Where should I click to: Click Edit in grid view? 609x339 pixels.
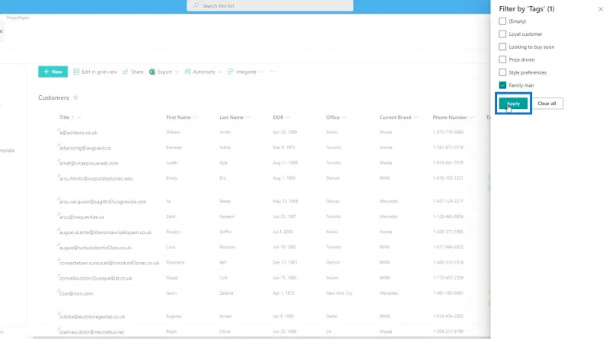click(94, 72)
